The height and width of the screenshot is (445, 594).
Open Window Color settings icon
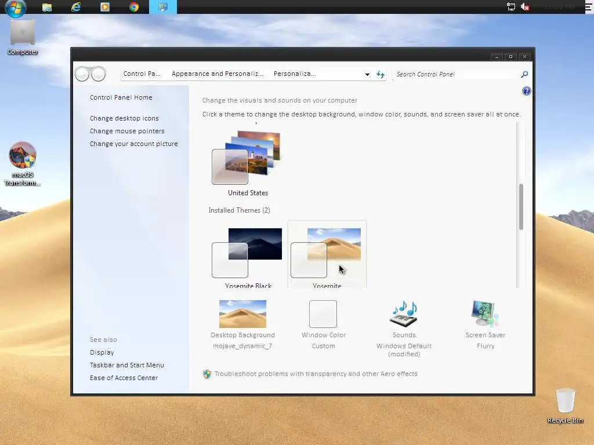[x=323, y=313]
